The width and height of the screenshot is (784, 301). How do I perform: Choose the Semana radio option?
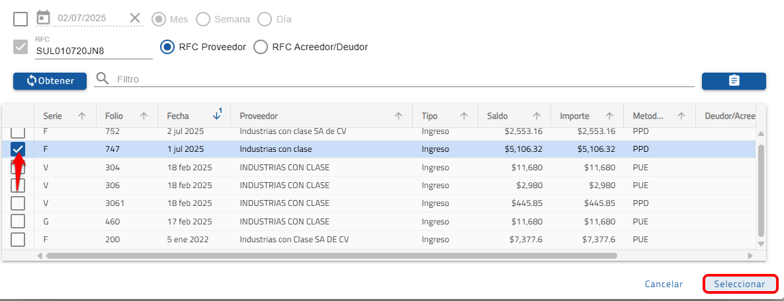(203, 19)
